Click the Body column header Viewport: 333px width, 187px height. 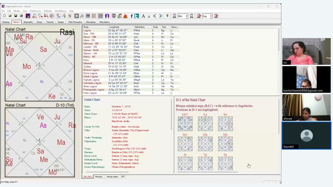95,27
